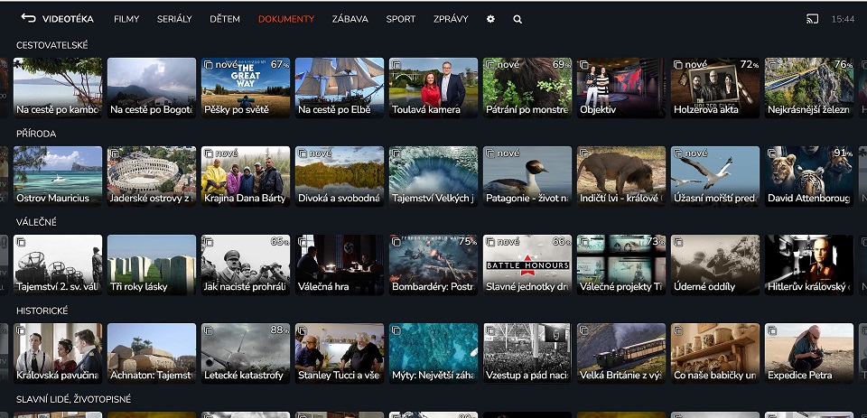Click the Videotéka title
This screenshot has height=418, width=867.
(68, 19)
